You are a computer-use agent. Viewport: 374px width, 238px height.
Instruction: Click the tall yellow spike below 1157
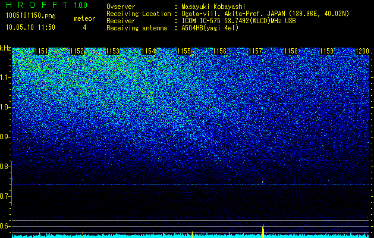263,231
